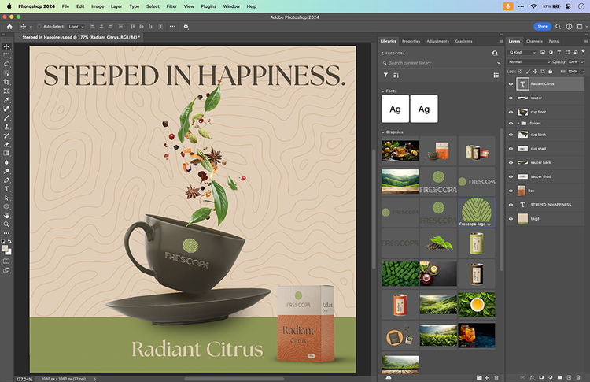Viewport: 590px width, 382px height.
Task: Open the Filter menu
Action: [171, 6]
